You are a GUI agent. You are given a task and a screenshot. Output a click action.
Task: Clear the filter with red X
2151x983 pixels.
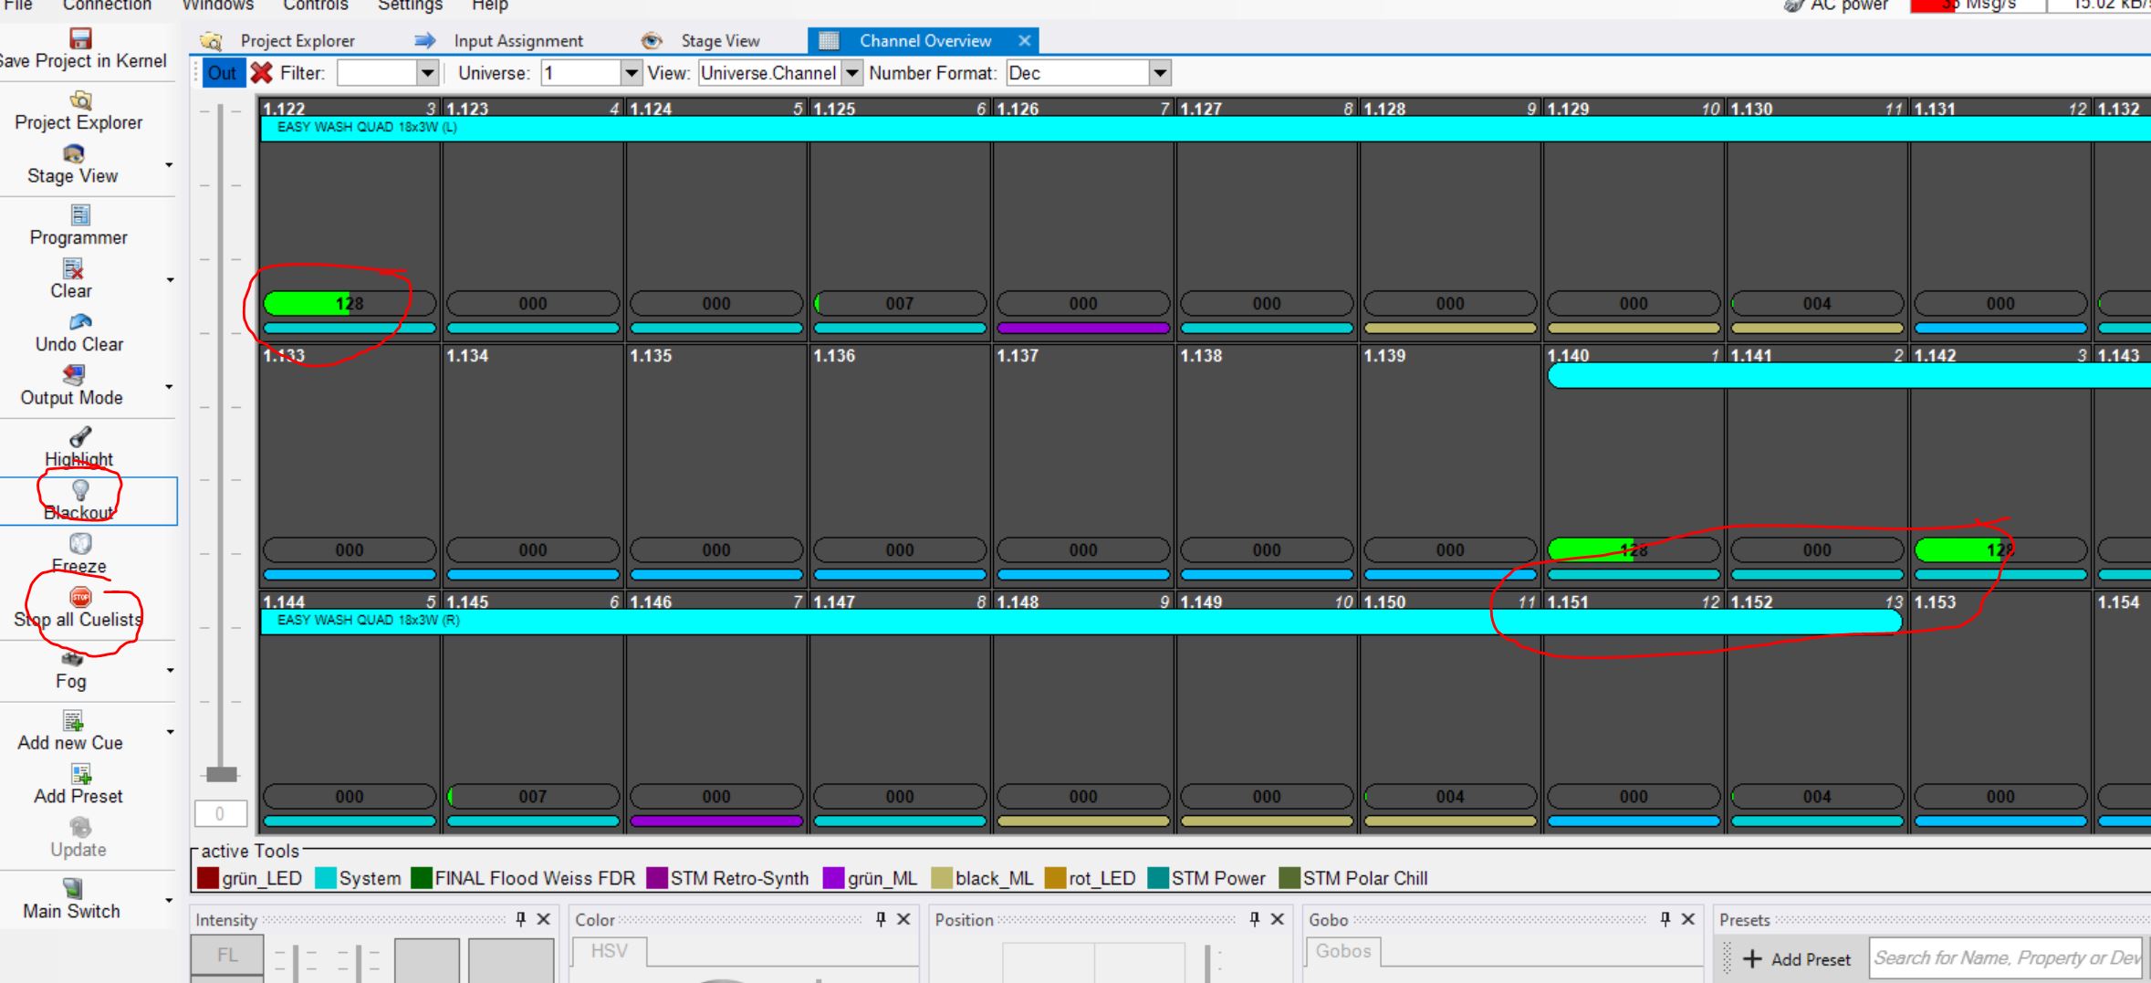point(262,73)
